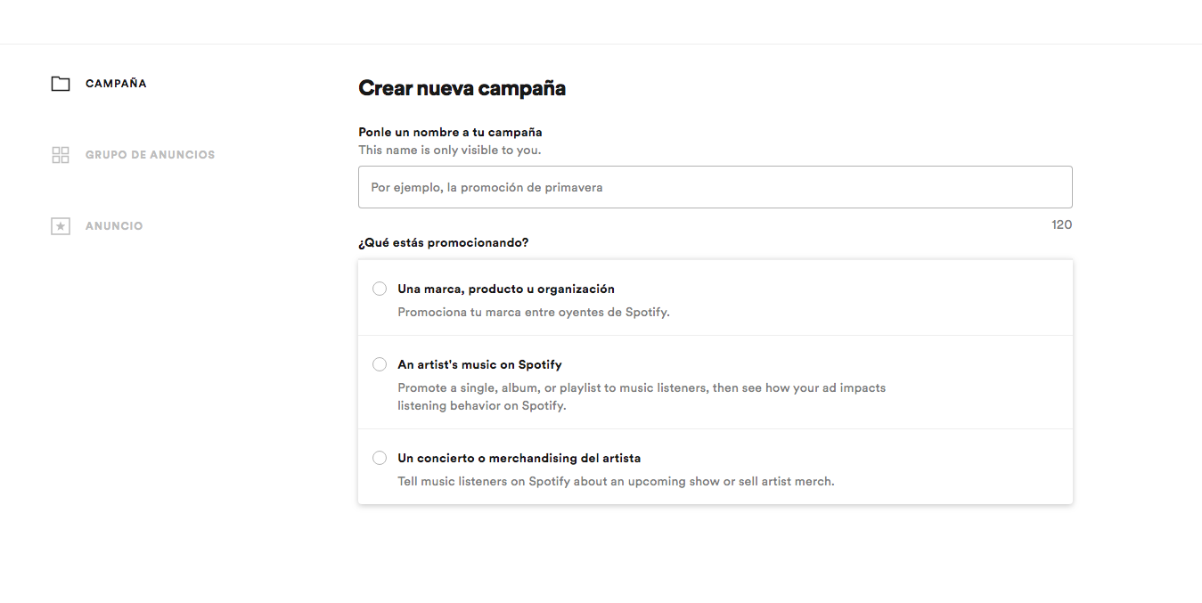Image resolution: width=1202 pixels, height=603 pixels.
Task: Click the '¿Qué estás promocionando?' question label
Action: (443, 242)
